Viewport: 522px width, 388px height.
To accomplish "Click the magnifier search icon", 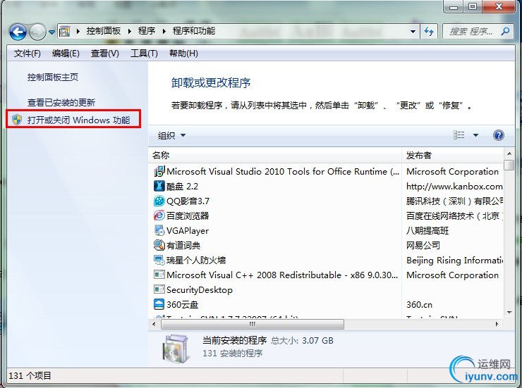I will click(x=505, y=32).
